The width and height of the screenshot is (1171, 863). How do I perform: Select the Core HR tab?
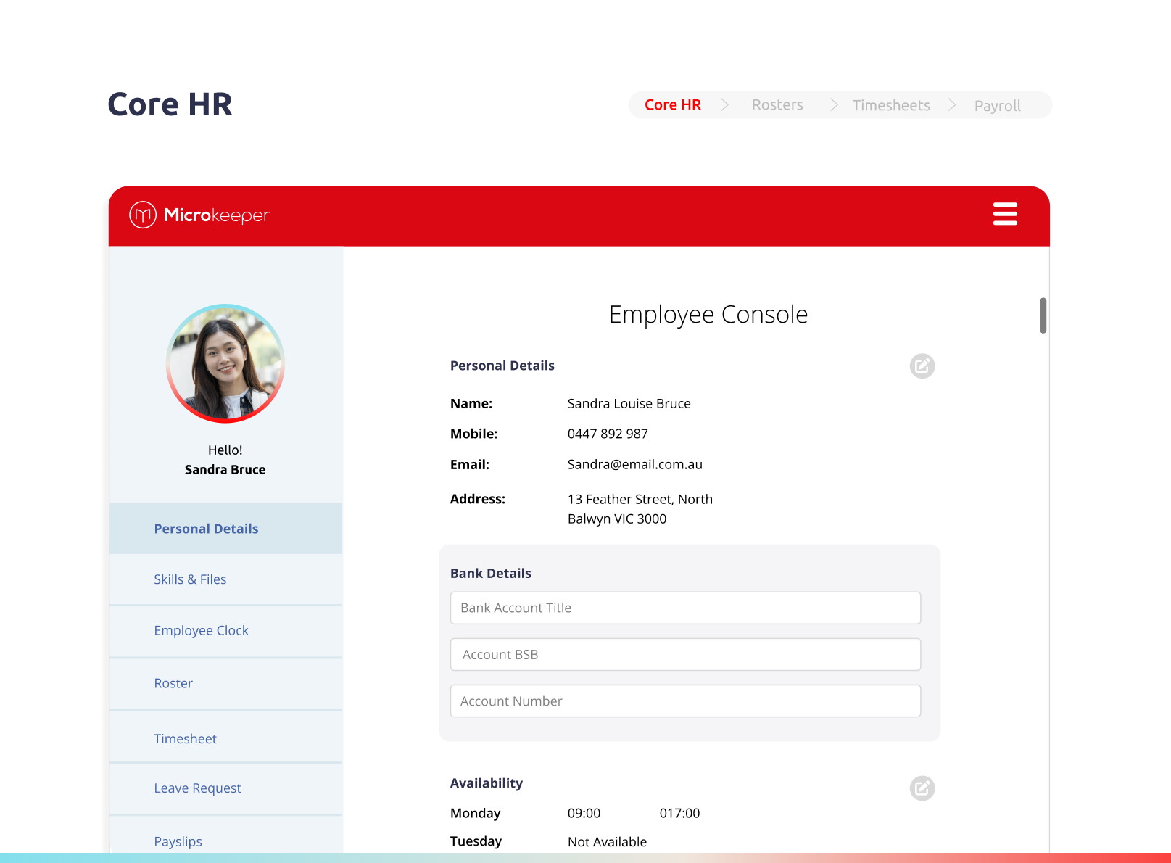click(x=672, y=105)
